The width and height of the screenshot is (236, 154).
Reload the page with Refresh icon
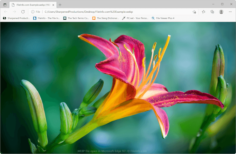click(x=23, y=12)
